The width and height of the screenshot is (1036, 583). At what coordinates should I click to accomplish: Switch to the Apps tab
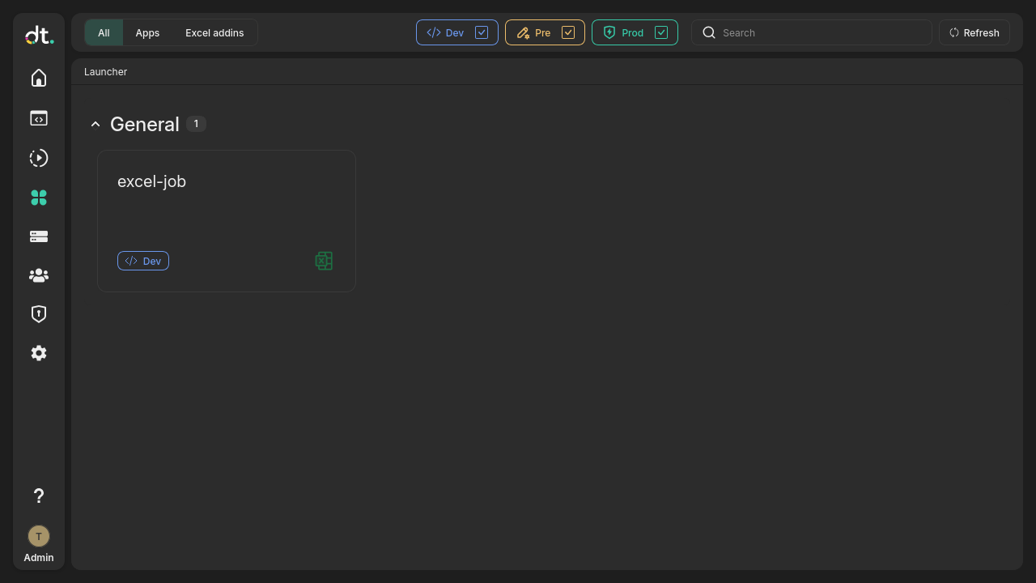pyautogui.click(x=147, y=32)
